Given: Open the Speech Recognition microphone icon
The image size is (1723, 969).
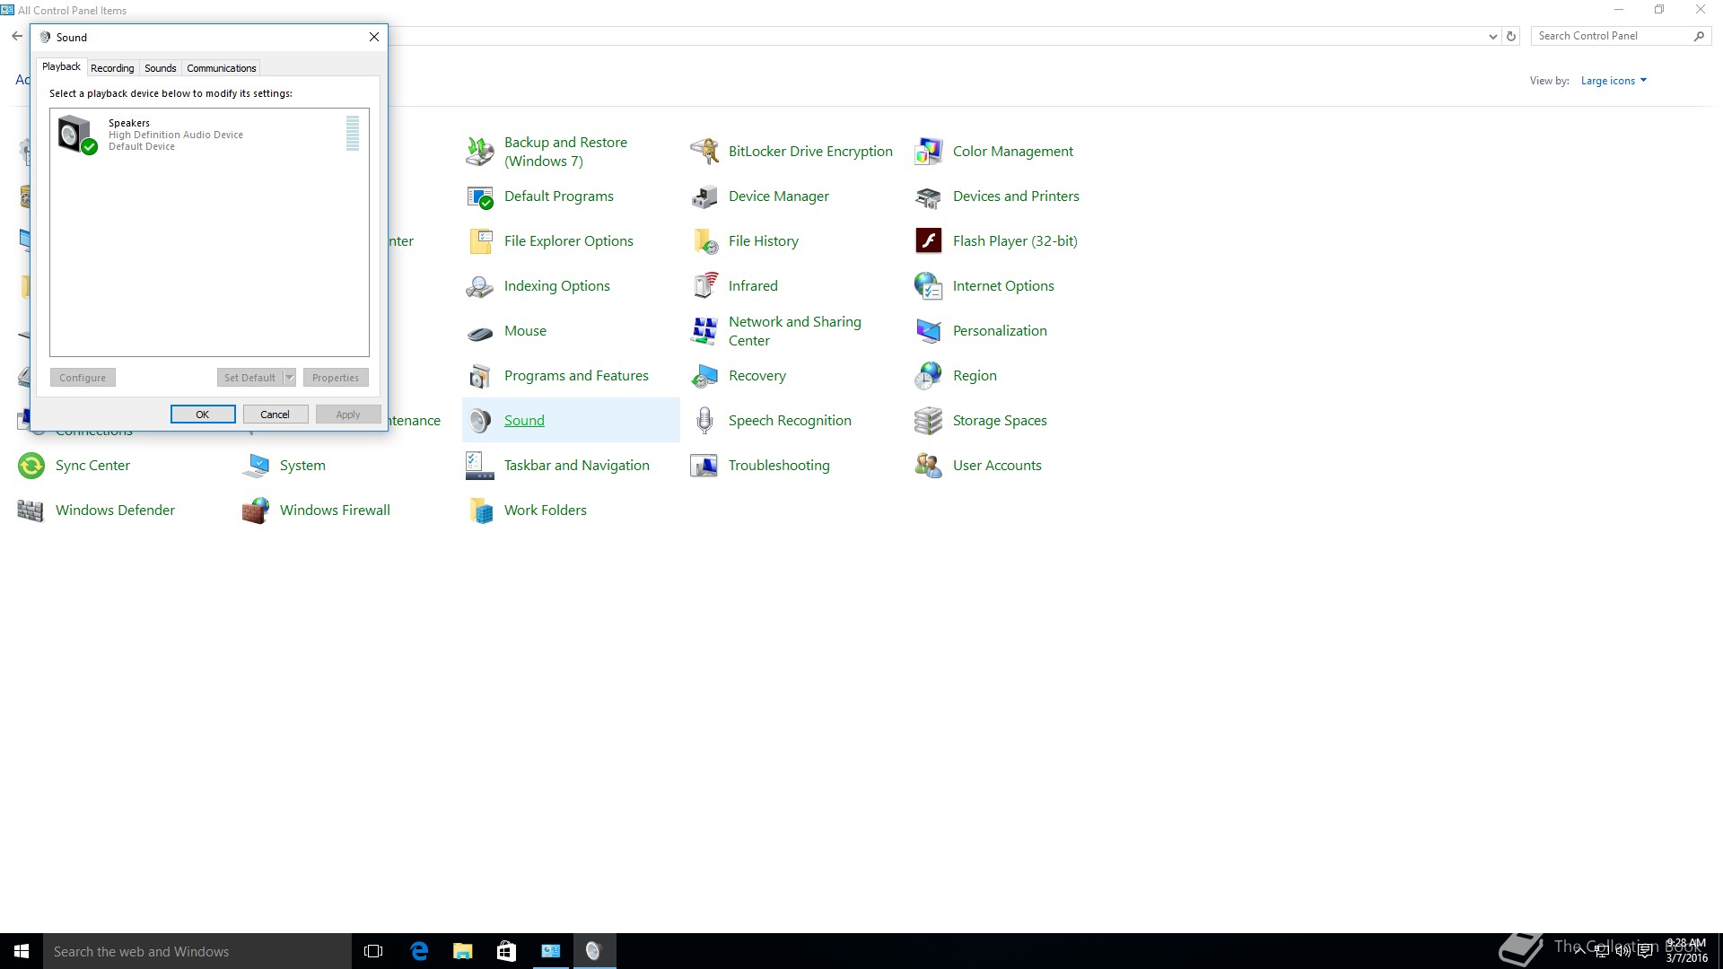Looking at the screenshot, I should point(704,420).
